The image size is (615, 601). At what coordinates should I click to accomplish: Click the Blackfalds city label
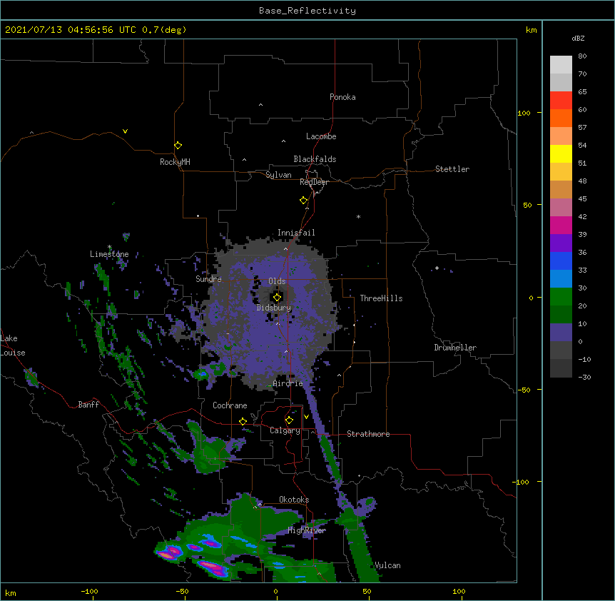click(315, 159)
